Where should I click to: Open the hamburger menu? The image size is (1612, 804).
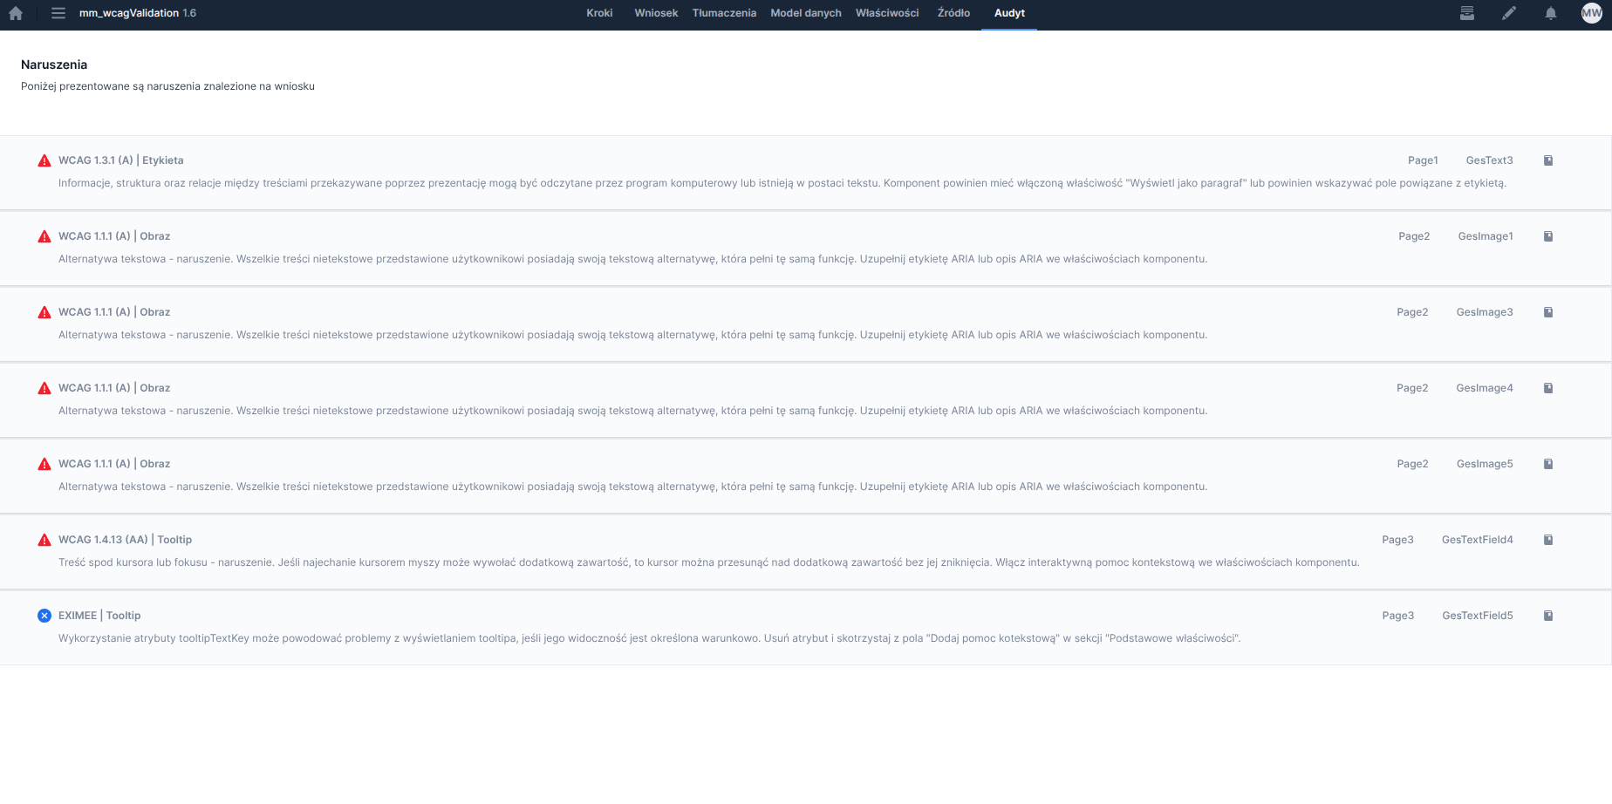pos(58,13)
